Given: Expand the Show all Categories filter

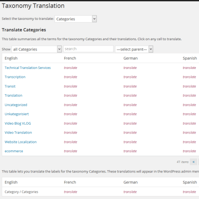Looking at the screenshot, I should [37, 49].
